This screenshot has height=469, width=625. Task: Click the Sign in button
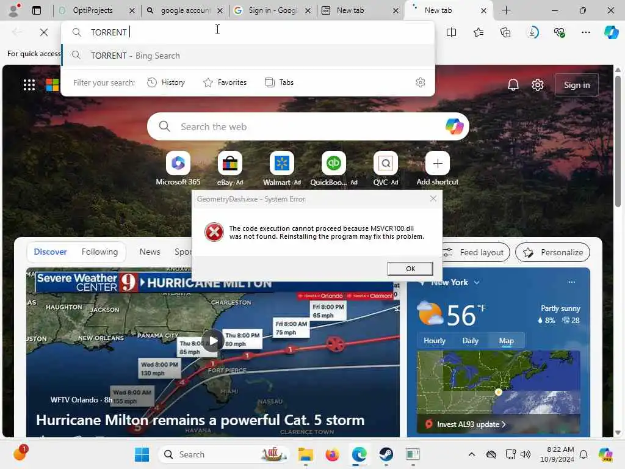pos(576,85)
